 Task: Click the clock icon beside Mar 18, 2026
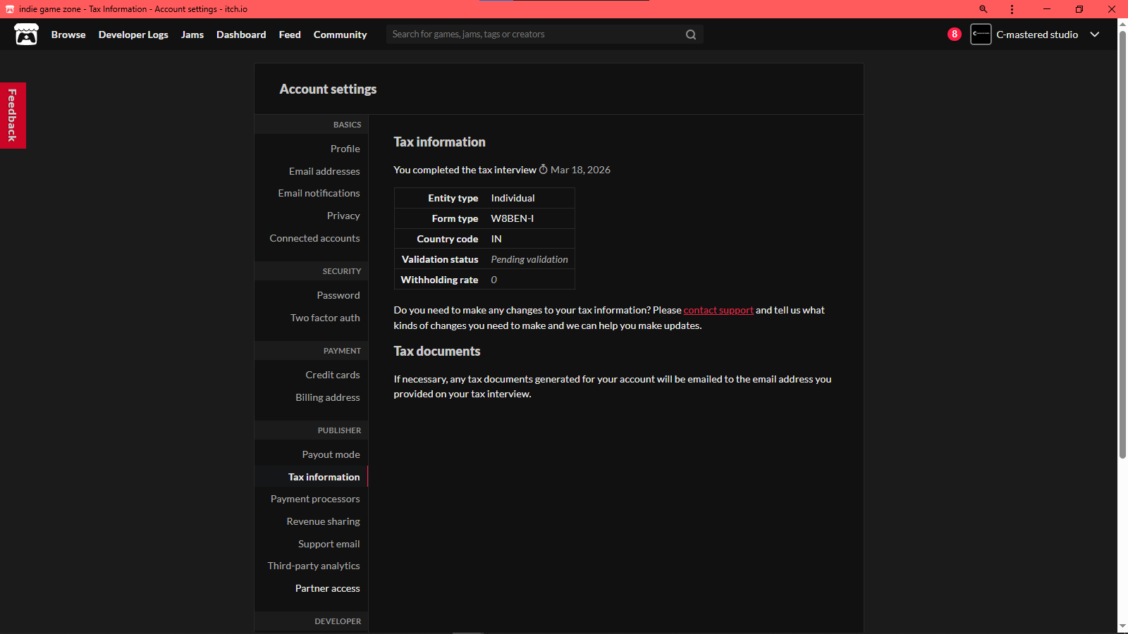point(544,170)
